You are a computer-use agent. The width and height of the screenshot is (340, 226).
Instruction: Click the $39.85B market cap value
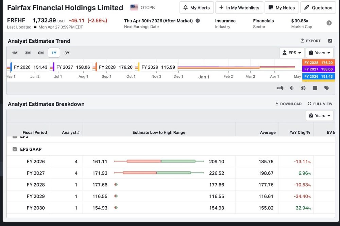click(300, 21)
